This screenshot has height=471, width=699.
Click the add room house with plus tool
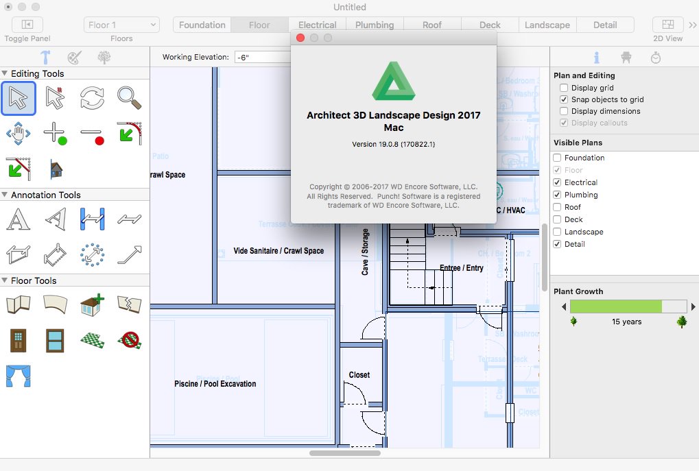click(93, 305)
